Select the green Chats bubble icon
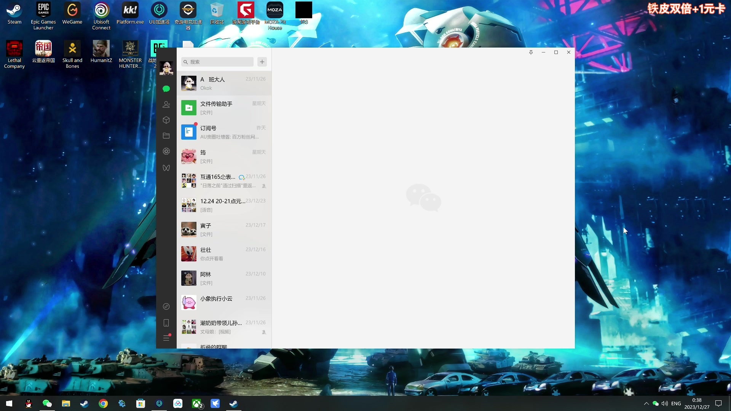731x411 pixels. point(166,89)
